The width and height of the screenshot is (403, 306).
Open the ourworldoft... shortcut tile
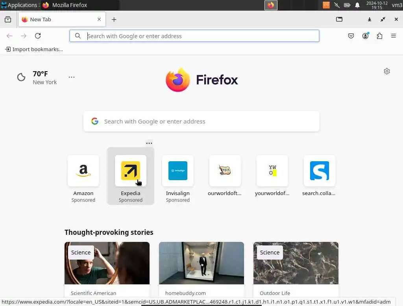[225, 176]
